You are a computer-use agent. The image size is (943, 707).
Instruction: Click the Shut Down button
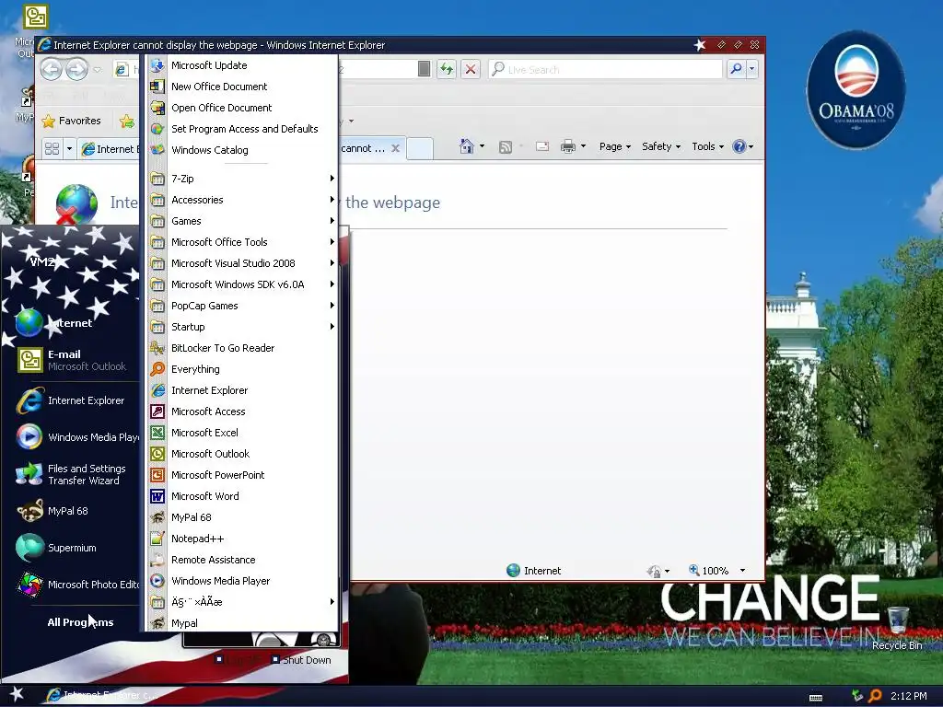click(x=301, y=659)
